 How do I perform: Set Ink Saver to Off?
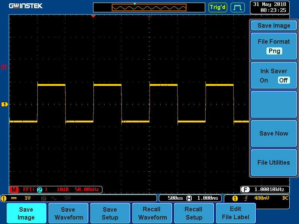[284, 80]
